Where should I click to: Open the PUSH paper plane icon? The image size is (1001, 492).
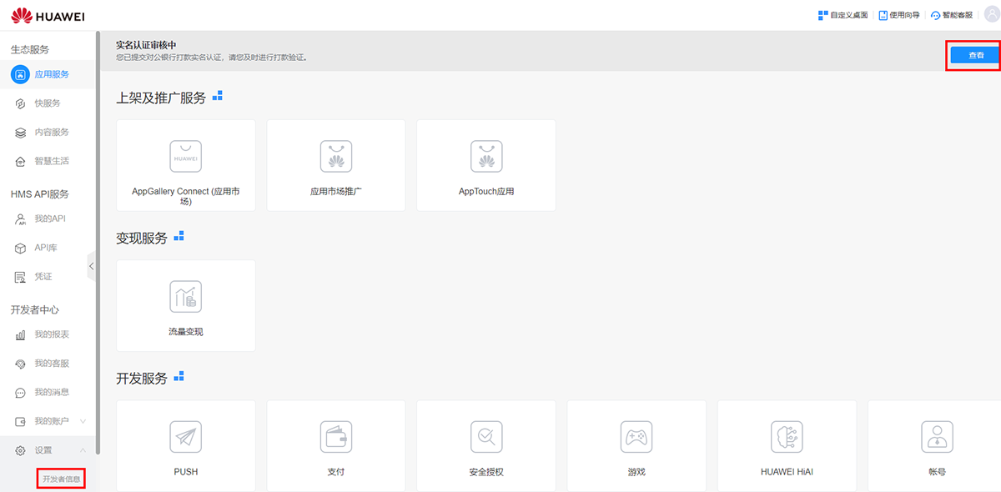pos(185,436)
